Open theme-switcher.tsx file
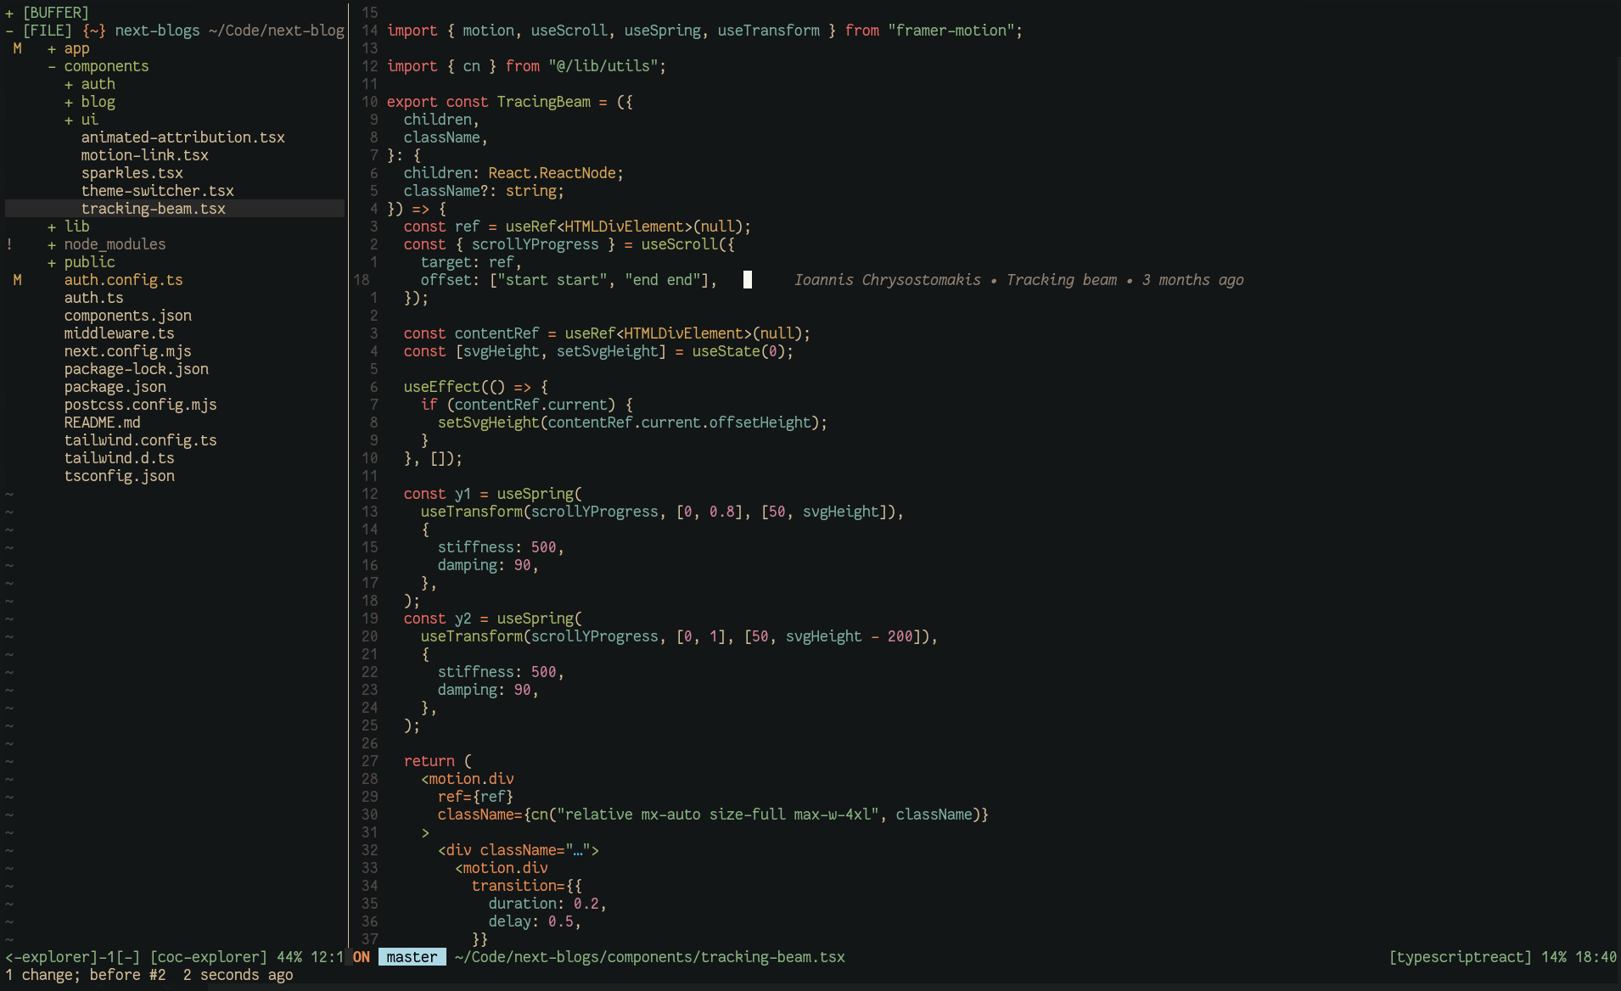This screenshot has height=991, width=1621. click(157, 191)
